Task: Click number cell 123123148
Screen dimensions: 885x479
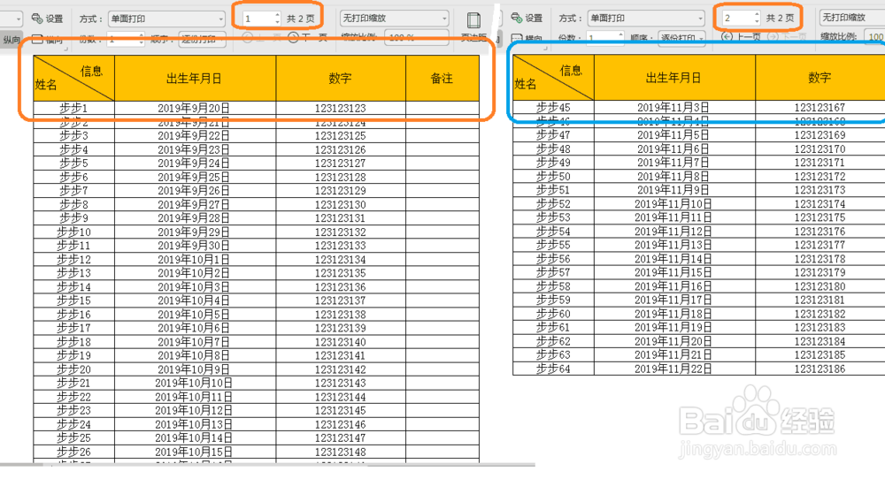Action: coord(341,452)
